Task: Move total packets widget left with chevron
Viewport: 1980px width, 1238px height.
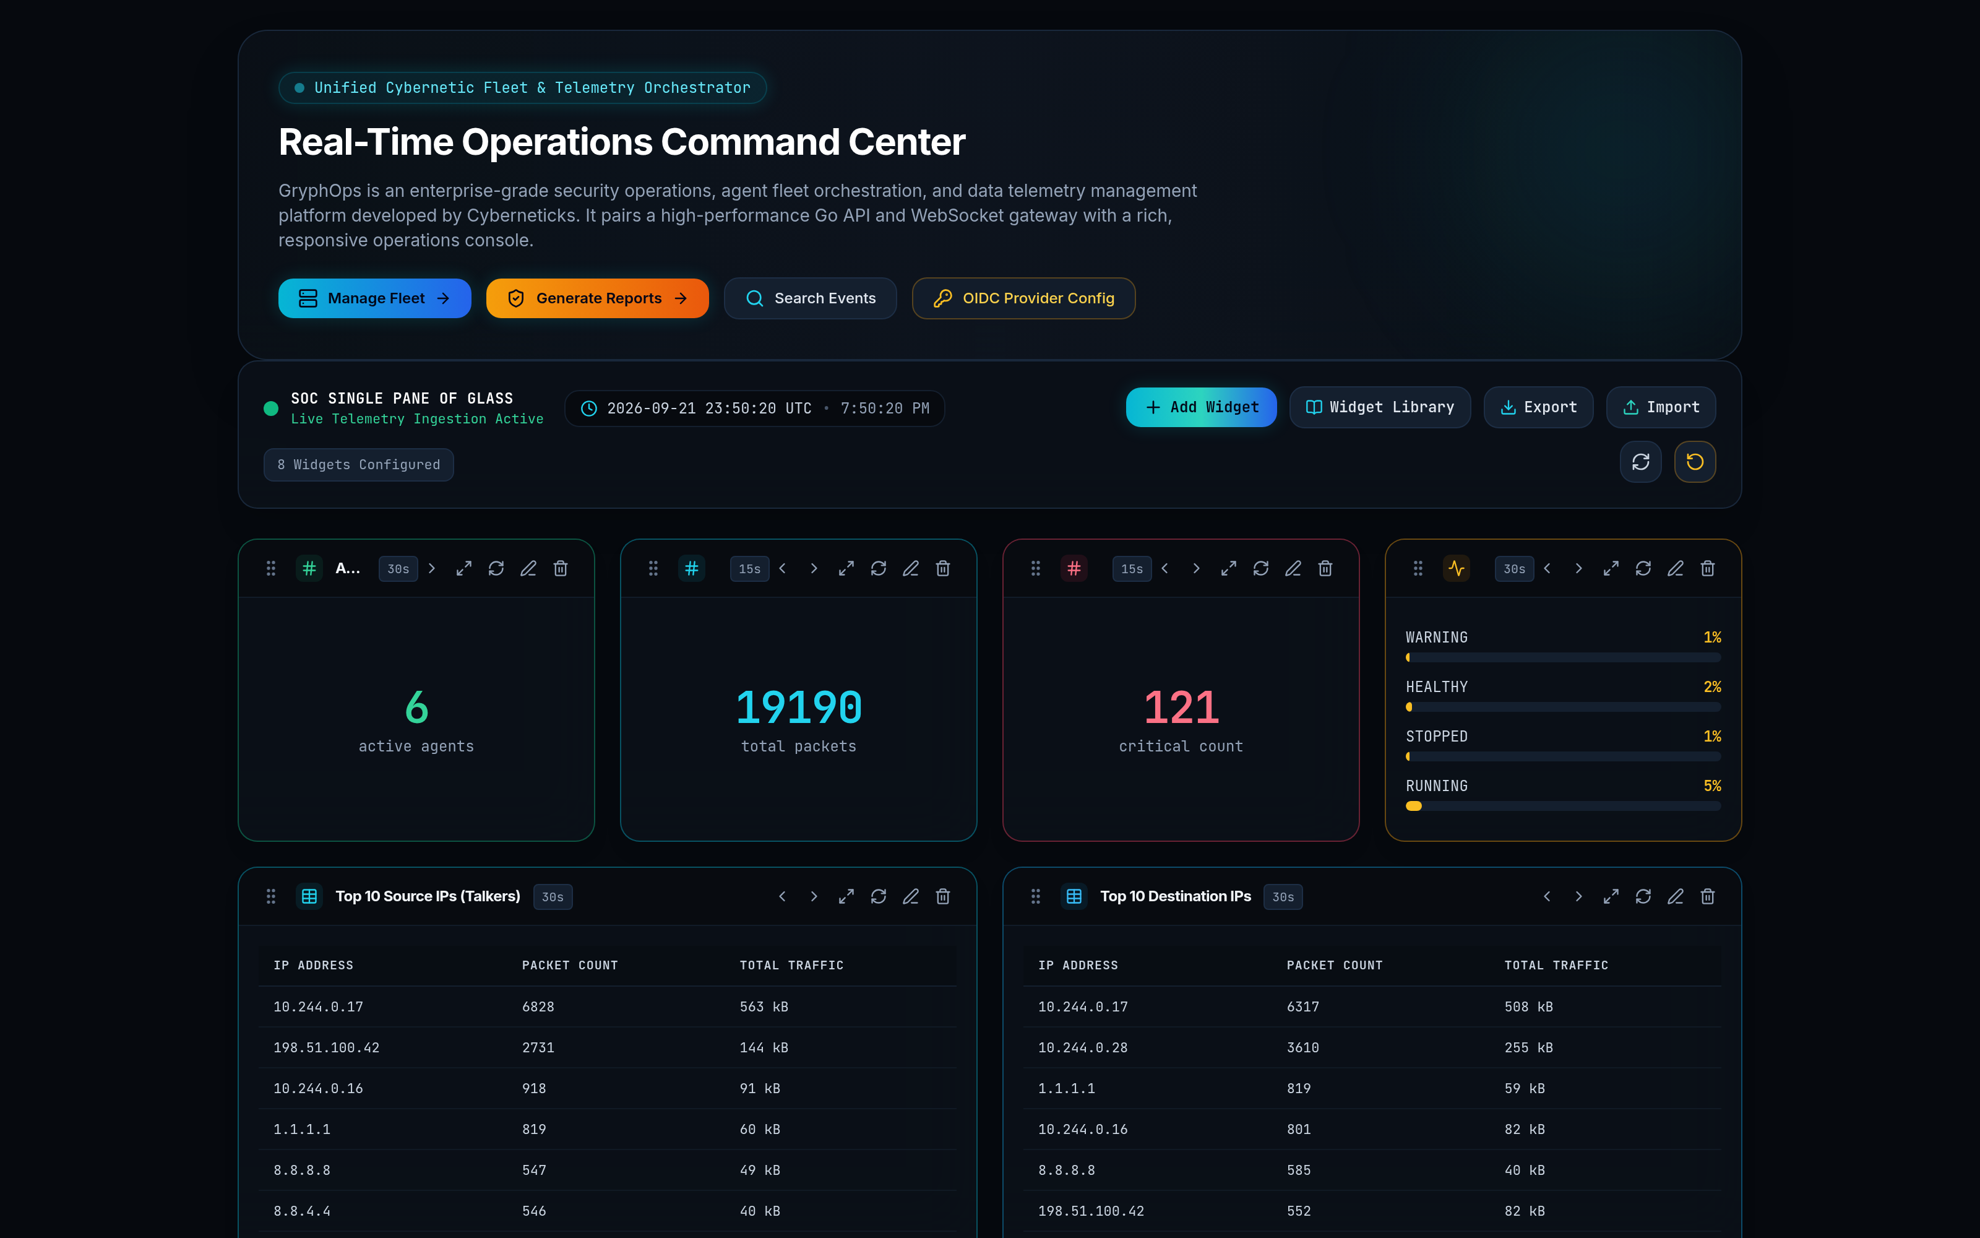Action: click(x=782, y=568)
